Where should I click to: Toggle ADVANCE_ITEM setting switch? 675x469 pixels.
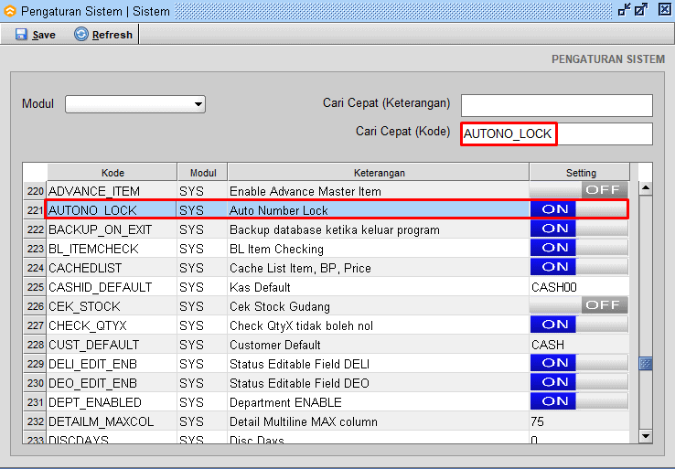579,190
